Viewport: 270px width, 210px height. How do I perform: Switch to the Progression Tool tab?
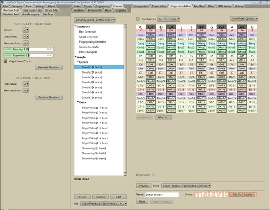point(32,10)
